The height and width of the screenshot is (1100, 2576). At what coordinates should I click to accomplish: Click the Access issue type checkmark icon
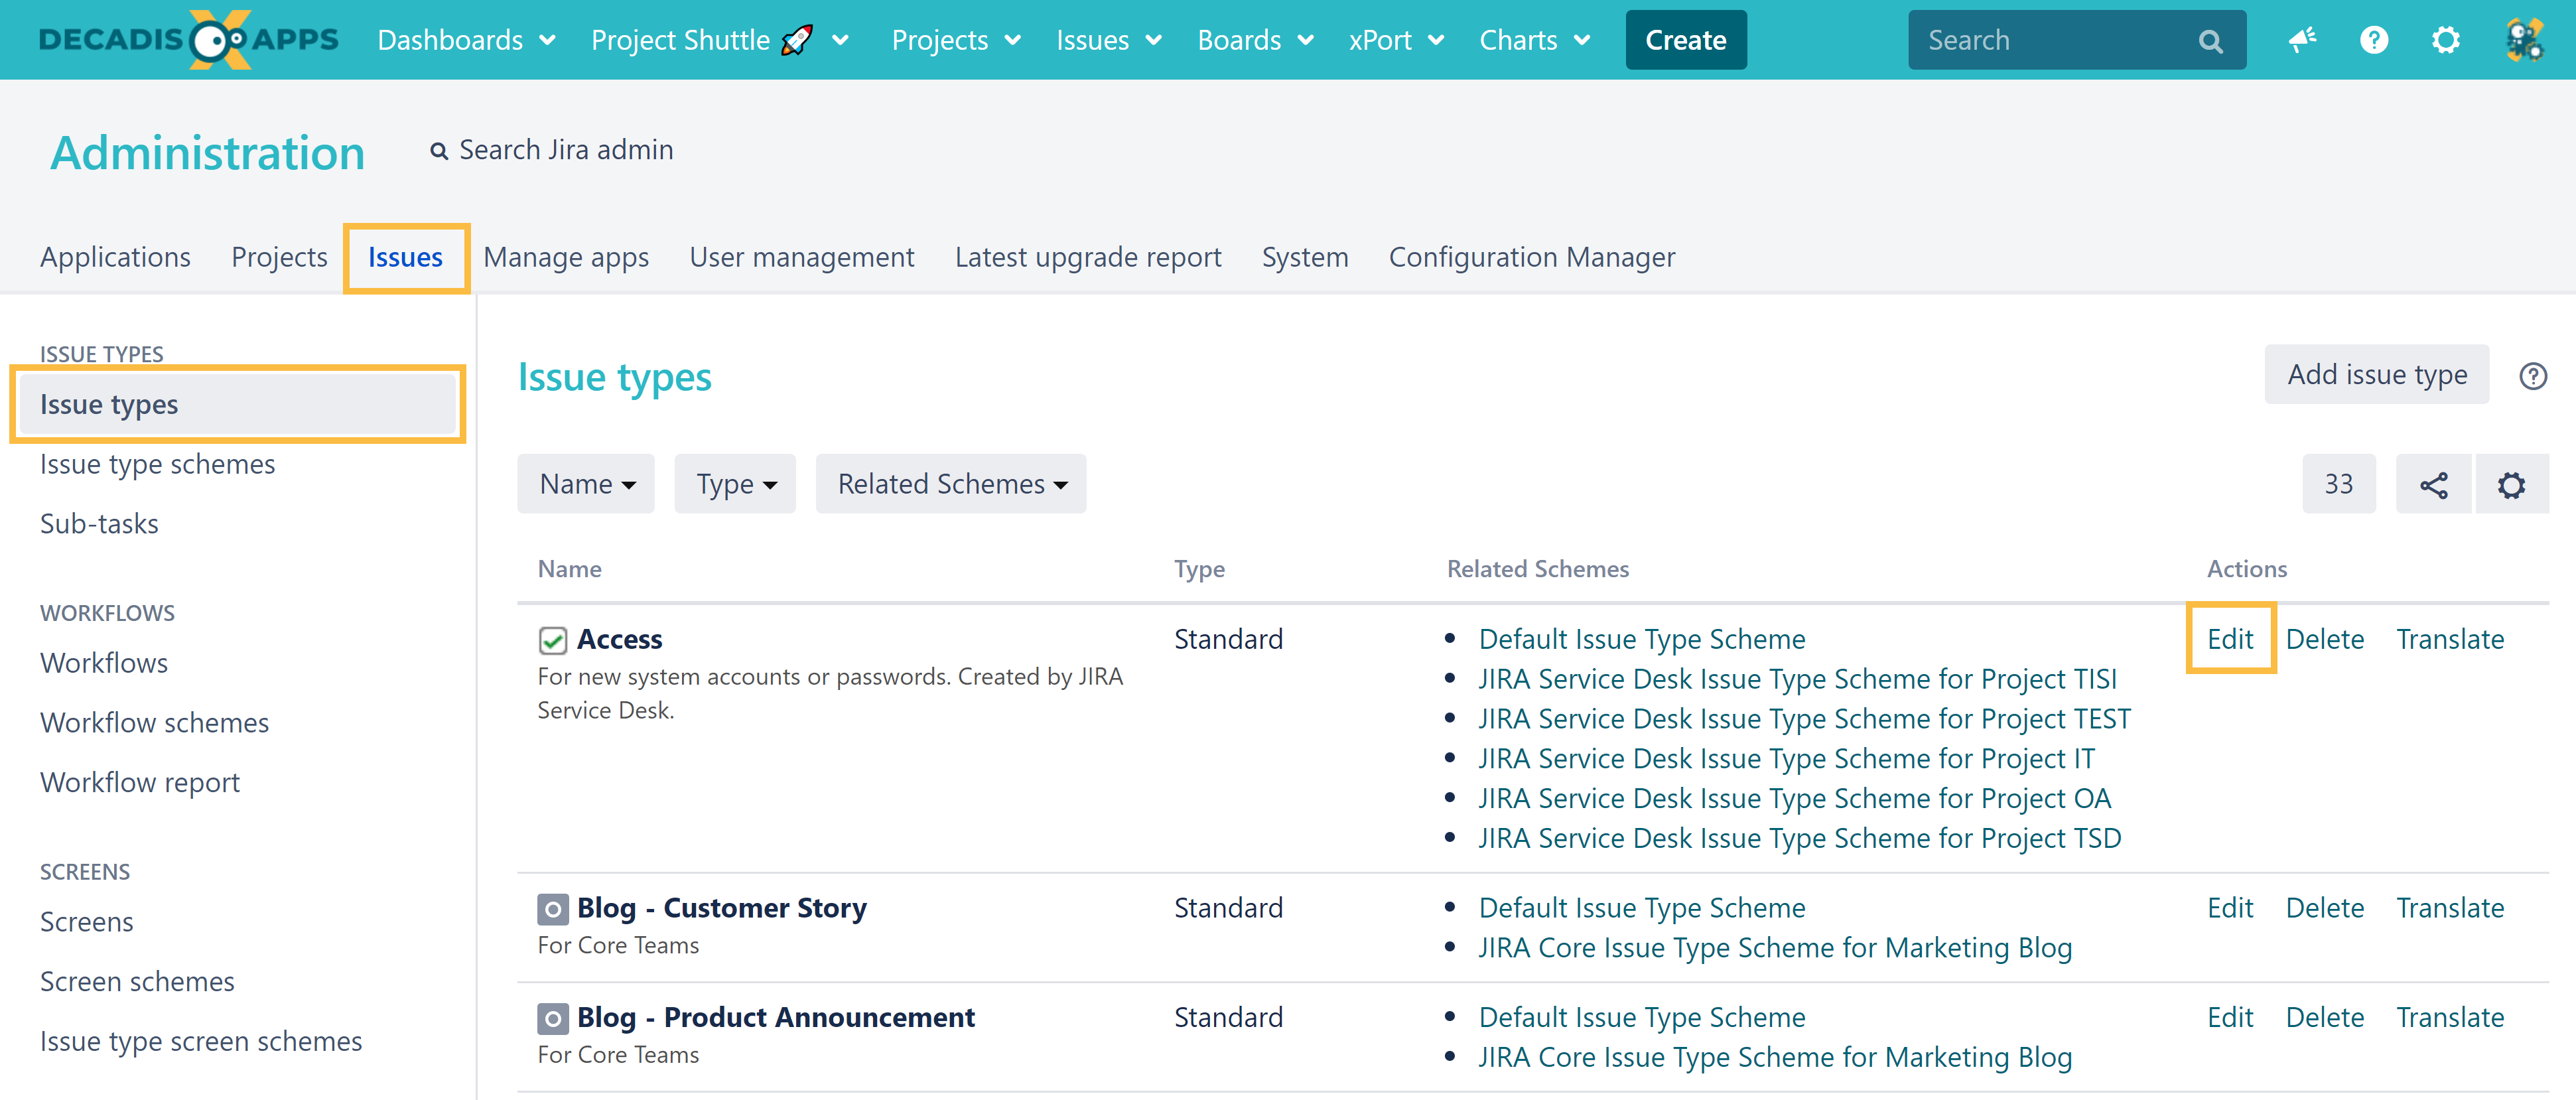(x=552, y=640)
